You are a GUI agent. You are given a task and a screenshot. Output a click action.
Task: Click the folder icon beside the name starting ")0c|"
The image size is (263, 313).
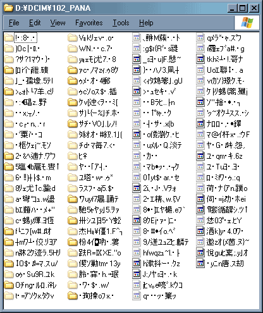pyautogui.click(x=9, y=49)
